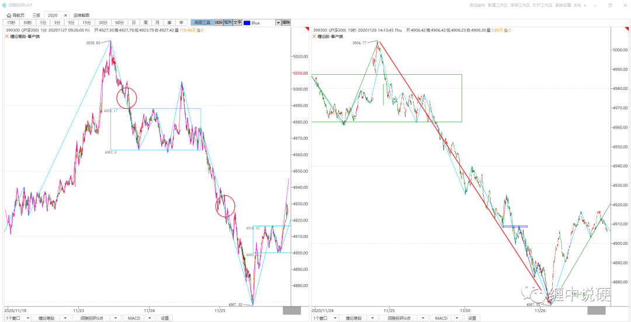Click the red 5009.88 price axis value
Image resolution: width=631 pixels, height=322 pixels.
pos(300,73)
